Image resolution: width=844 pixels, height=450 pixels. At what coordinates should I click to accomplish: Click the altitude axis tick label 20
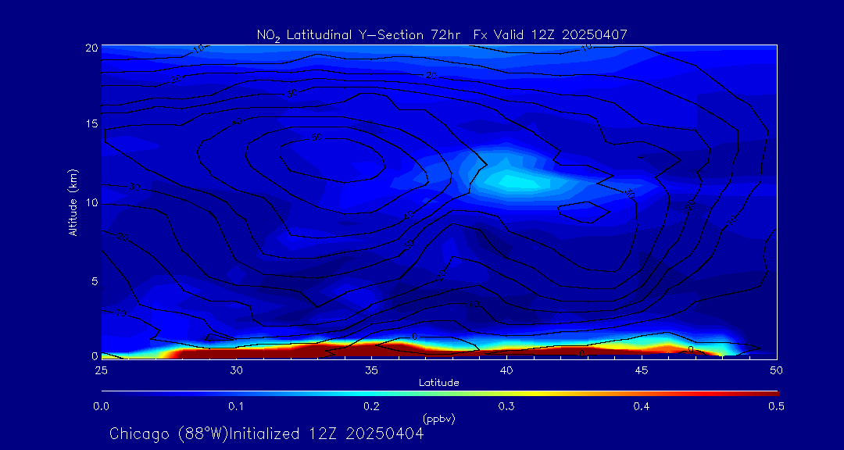point(91,47)
